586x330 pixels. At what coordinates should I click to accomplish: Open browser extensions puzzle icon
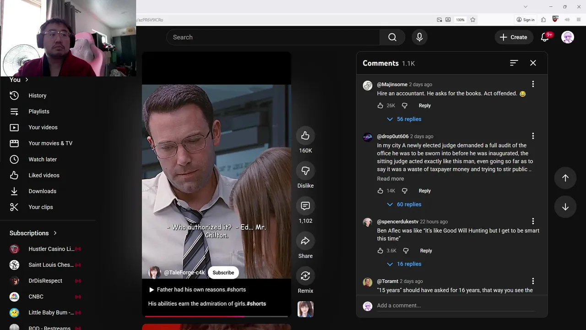pyautogui.click(x=543, y=20)
